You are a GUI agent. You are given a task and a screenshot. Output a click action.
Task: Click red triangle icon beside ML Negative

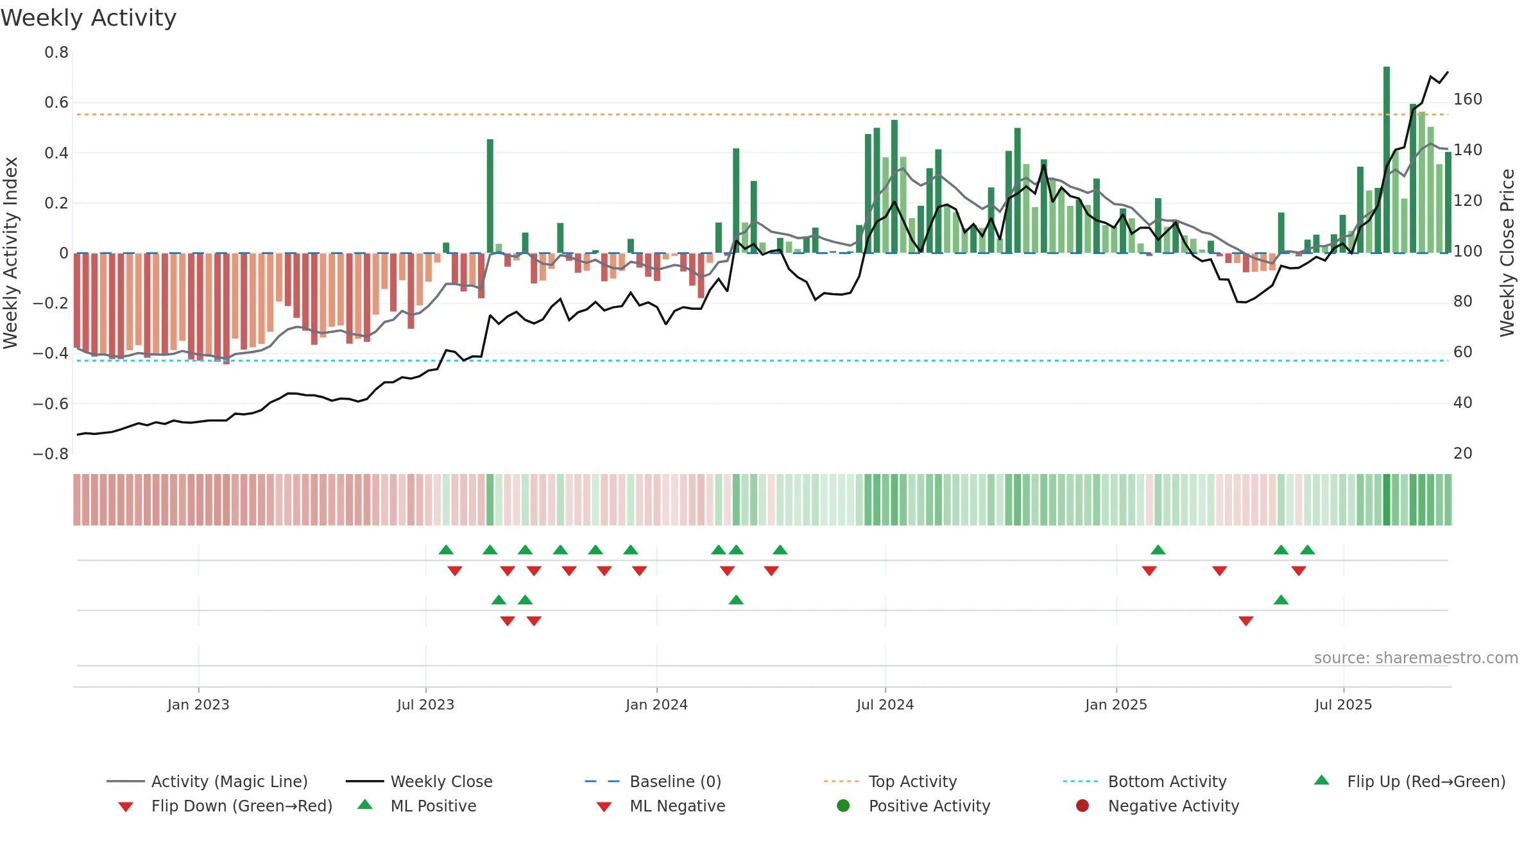(x=604, y=807)
